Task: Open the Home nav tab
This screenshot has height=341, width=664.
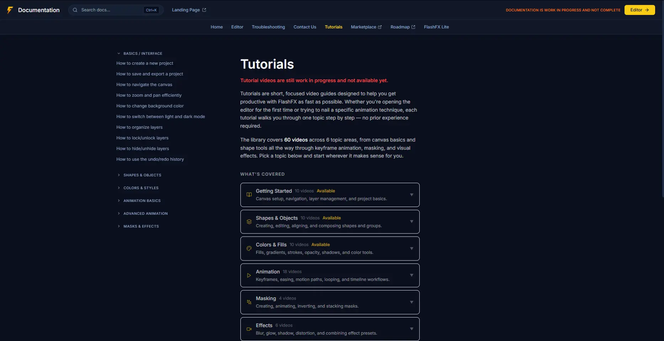Action: tap(217, 27)
